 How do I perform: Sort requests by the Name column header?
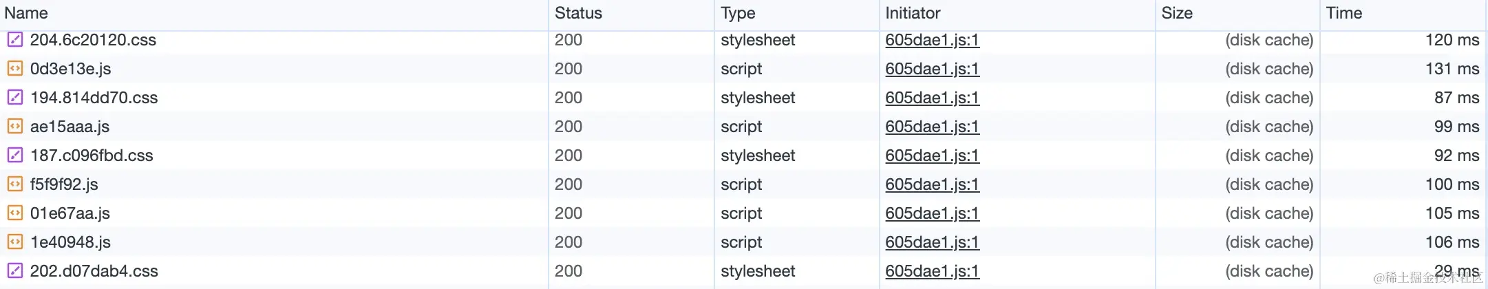pyautogui.click(x=26, y=13)
